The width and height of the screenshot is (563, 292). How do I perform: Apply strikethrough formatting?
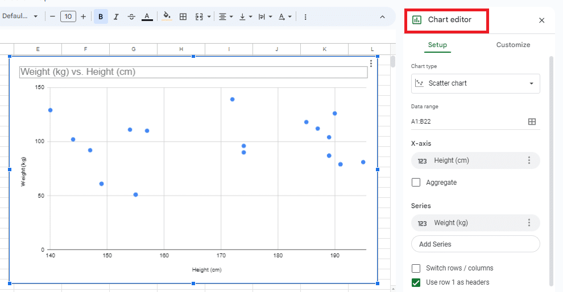[x=131, y=17]
